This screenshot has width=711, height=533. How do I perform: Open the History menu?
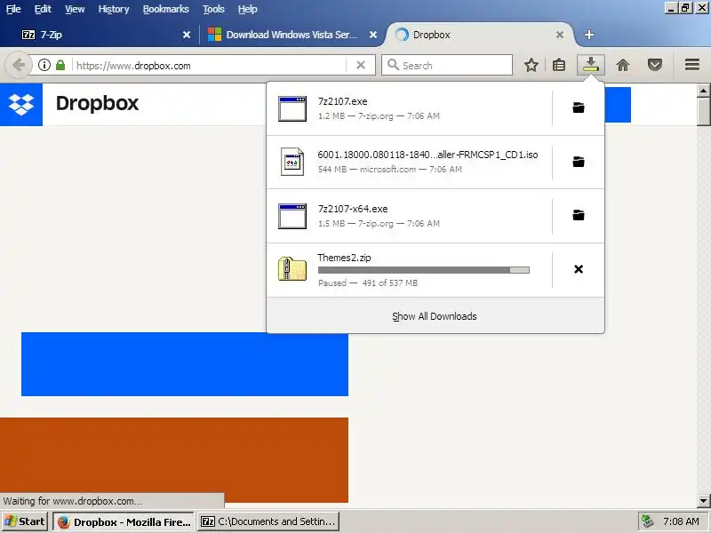pos(114,9)
